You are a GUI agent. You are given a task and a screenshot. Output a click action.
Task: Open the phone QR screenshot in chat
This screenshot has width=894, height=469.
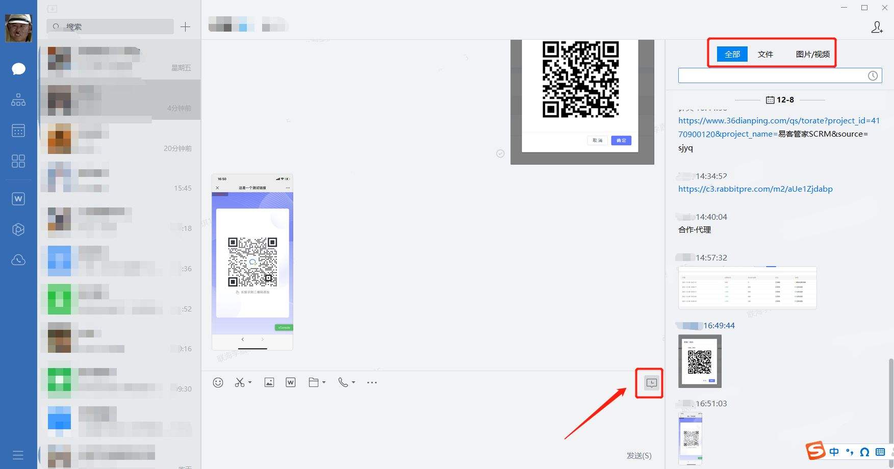252,262
